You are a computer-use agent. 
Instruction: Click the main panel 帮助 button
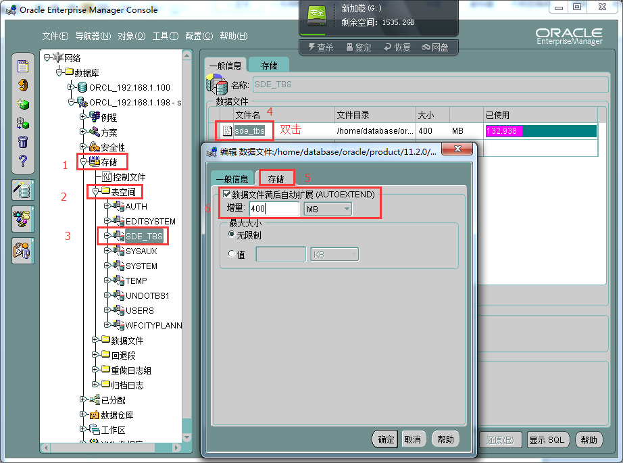pos(589,440)
